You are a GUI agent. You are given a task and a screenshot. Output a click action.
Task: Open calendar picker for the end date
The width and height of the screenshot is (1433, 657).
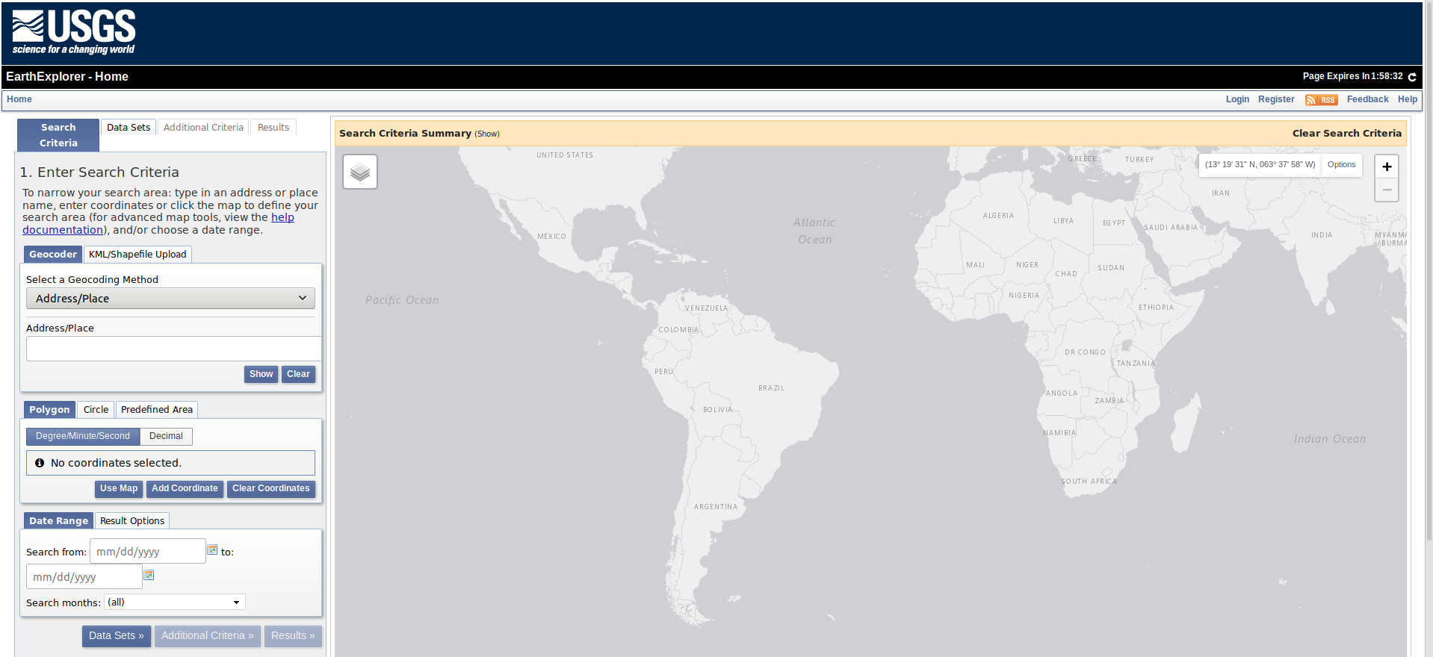click(149, 576)
